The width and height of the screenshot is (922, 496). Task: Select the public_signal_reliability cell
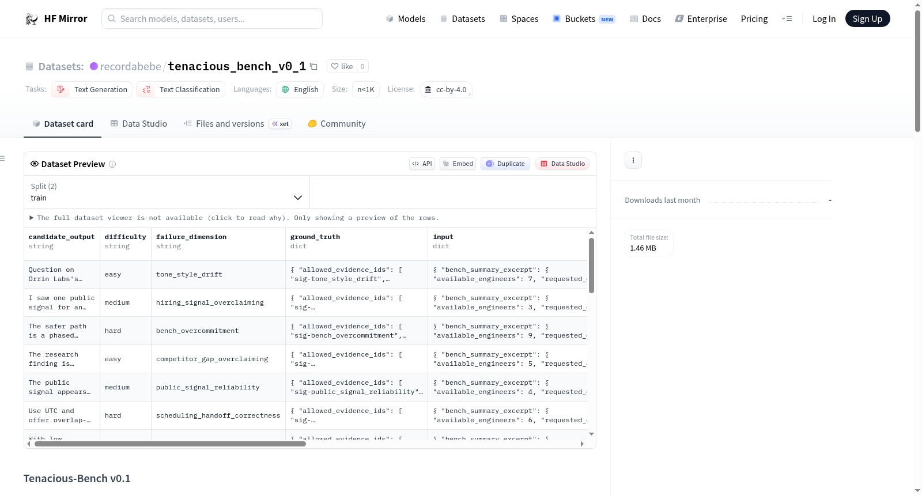[218, 387]
